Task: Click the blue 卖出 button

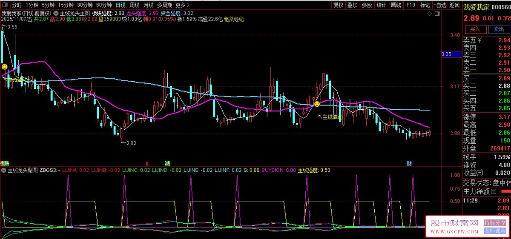Action: [x=499, y=29]
